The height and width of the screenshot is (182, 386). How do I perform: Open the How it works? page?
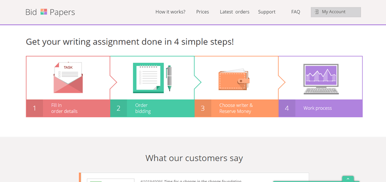[x=170, y=12]
